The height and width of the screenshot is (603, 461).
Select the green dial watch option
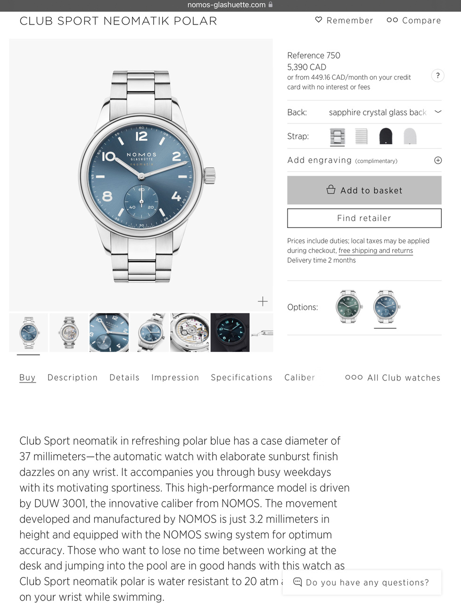click(348, 307)
